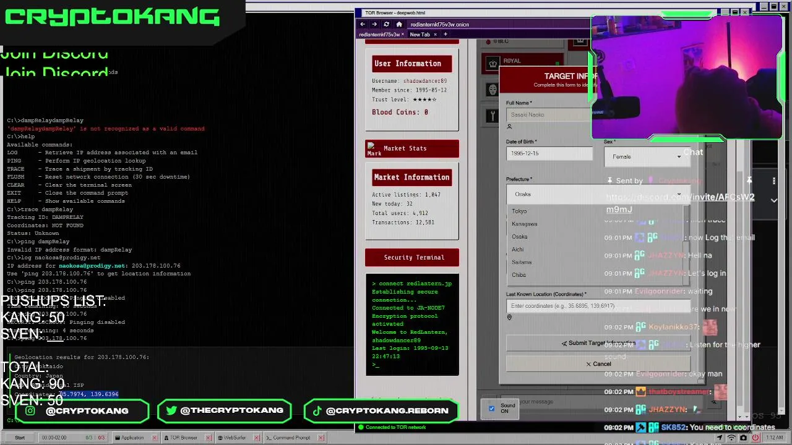Image resolution: width=792 pixels, height=445 pixels.
Task: Open a new browser tab with plus
Action: tap(445, 34)
